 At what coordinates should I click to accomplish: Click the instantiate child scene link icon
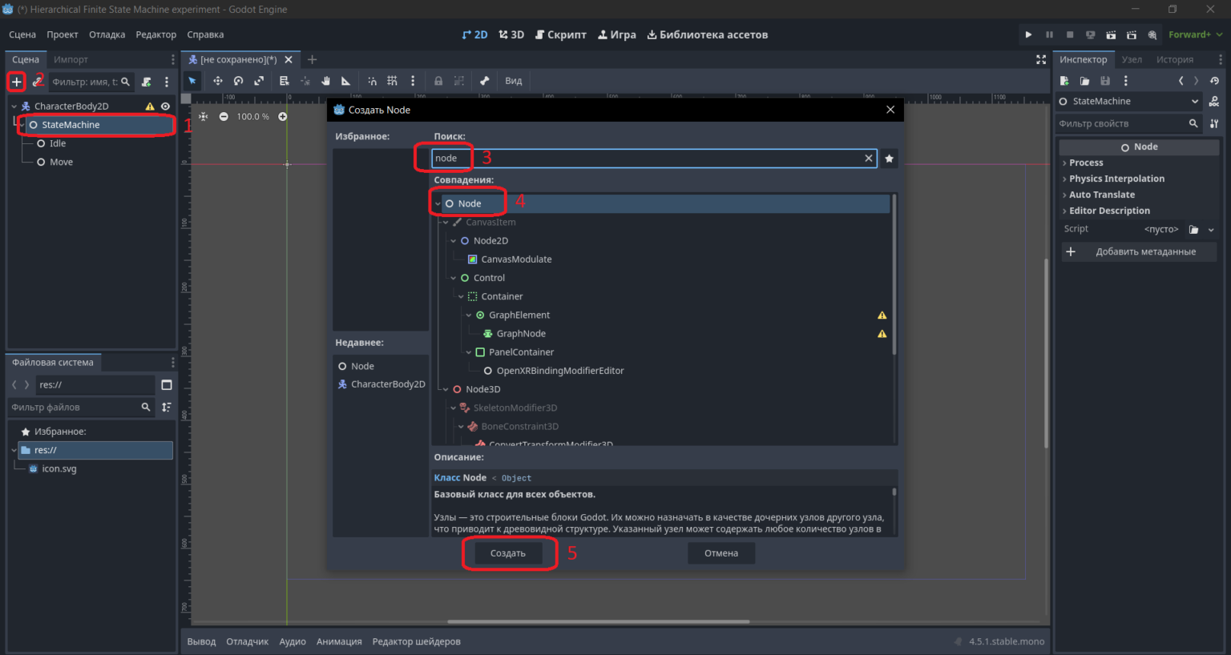click(x=37, y=82)
